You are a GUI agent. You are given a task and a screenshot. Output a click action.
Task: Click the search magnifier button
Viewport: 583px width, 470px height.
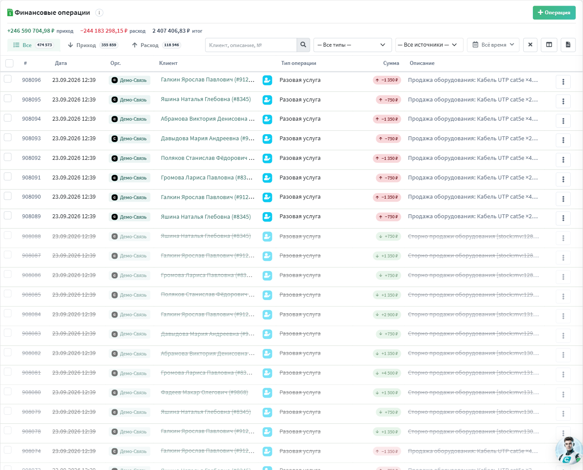(x=303, y=45)
